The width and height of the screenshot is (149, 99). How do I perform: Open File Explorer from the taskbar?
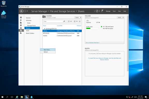click(x=22, y=97)
